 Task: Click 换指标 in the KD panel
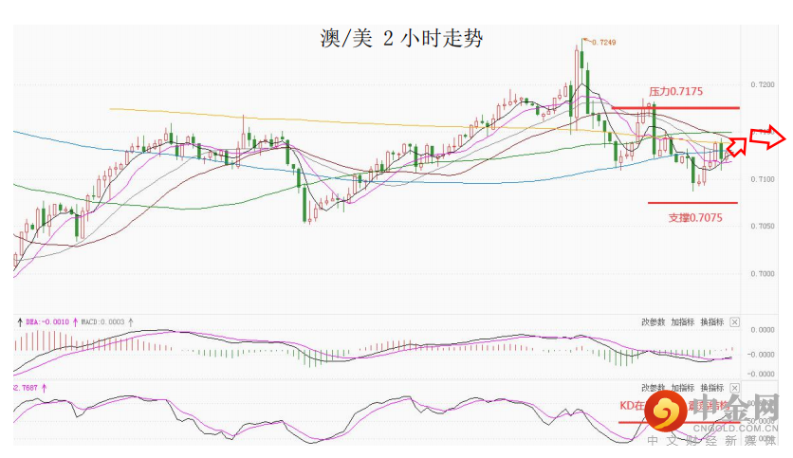click(710, 388)
